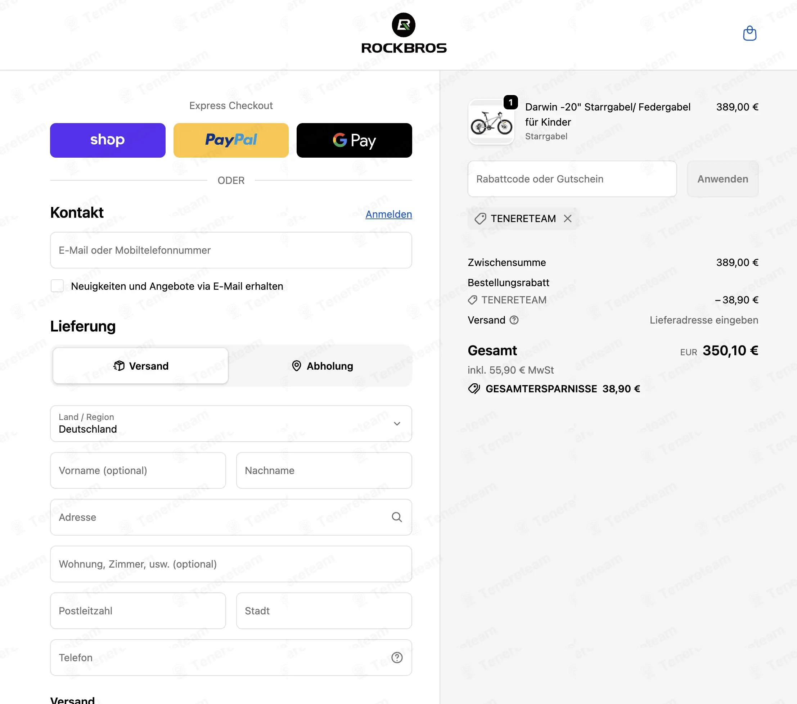Click the ROCKBROS logo
The height and width of the screenshot is (704, 797).
pos(404,33)
